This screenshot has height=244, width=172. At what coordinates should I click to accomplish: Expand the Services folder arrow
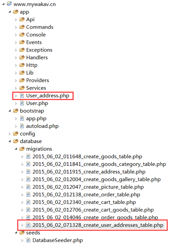point(16,88)
